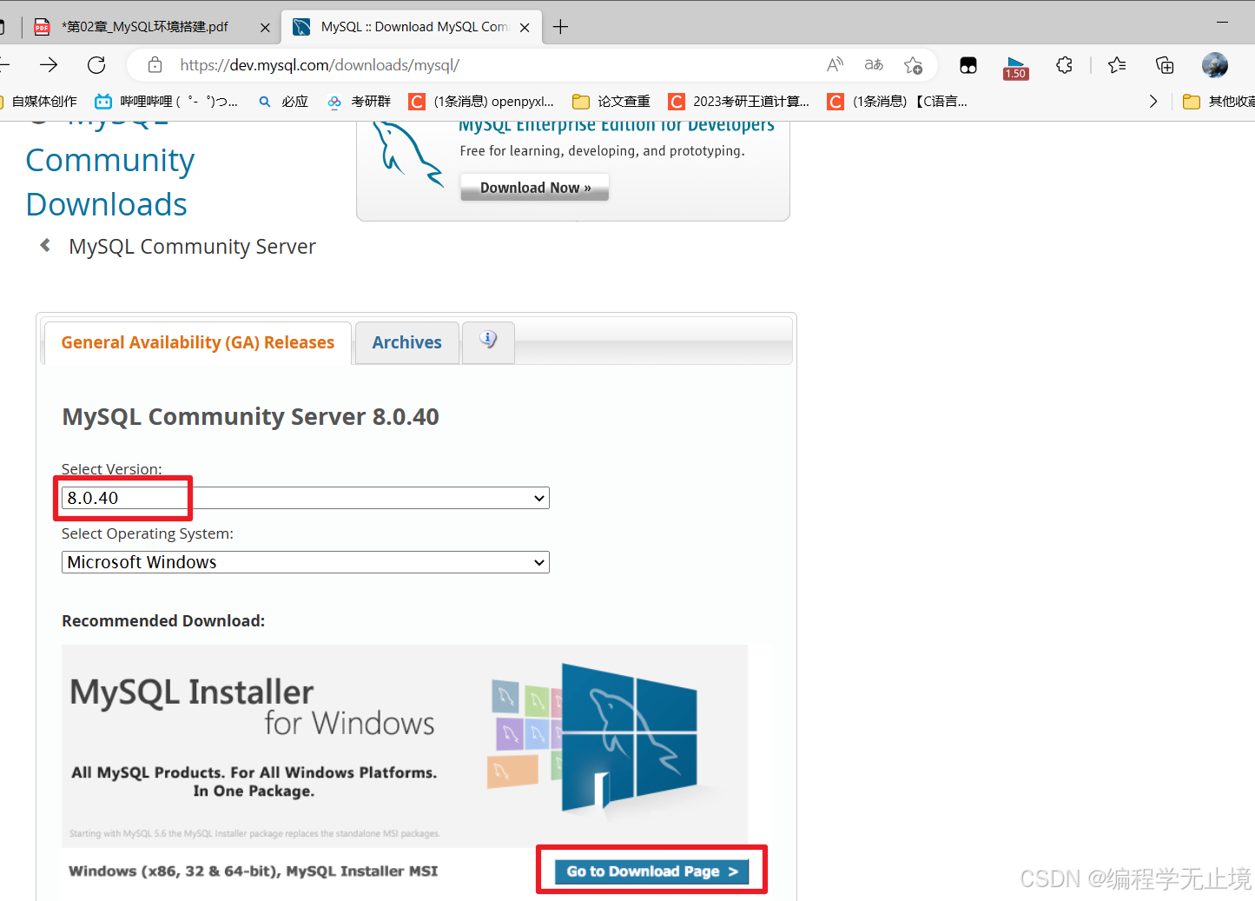Click MySQL Enterprise Edition for Developers heading
The image size is (1255, 901).
coord(617,126)
